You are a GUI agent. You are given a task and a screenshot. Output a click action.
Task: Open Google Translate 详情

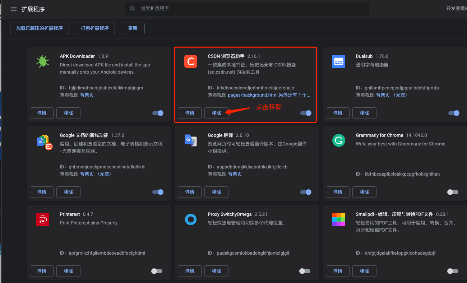(190, 192)
